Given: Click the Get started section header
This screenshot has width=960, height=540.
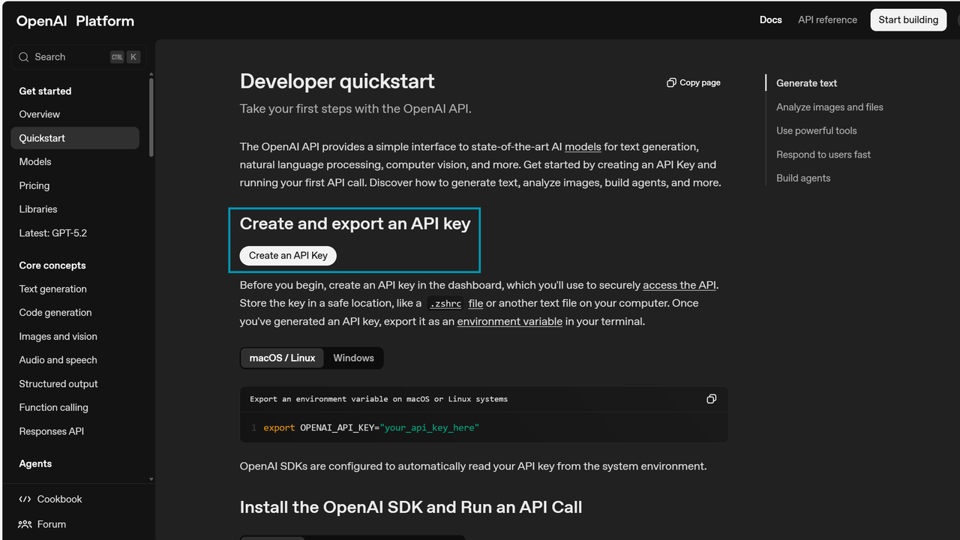Looking at the screenshot, I should tap(45, 91).
